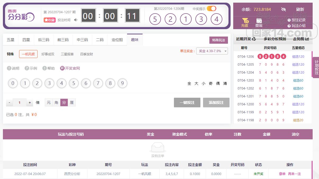Open 充值 recharge icon

[245, 23]
